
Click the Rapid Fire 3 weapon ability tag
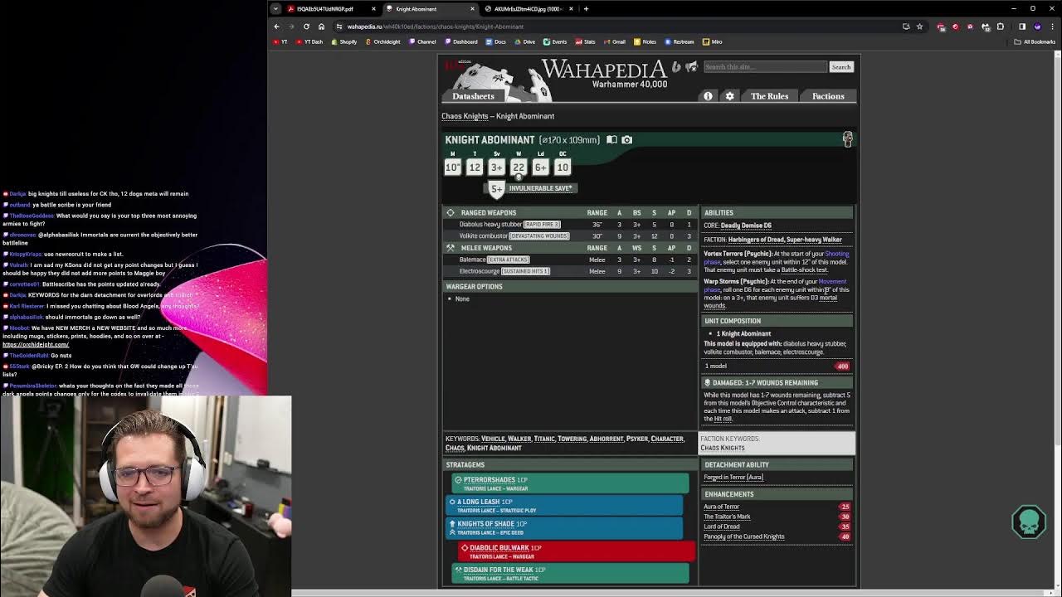(x=540, y=225)
